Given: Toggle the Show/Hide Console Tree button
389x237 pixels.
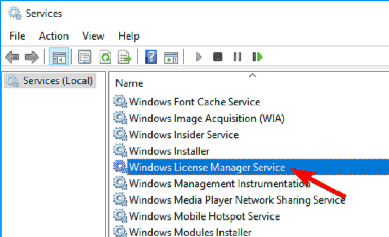Looking at the screenshot, I should 58,57.
